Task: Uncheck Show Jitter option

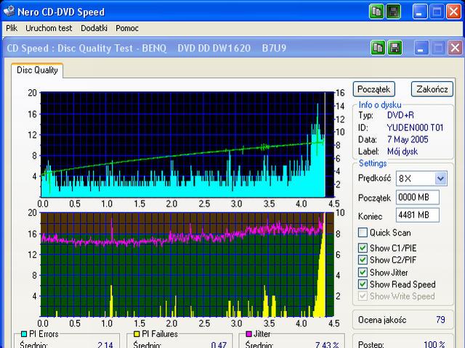Action: click(x=363, y=273)
